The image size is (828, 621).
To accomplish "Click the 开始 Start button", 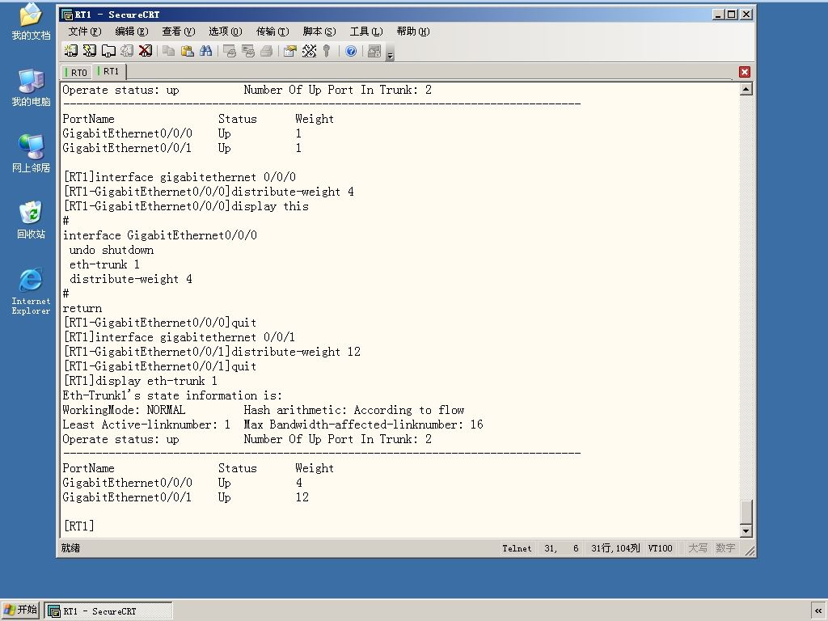I will (20, 610).
